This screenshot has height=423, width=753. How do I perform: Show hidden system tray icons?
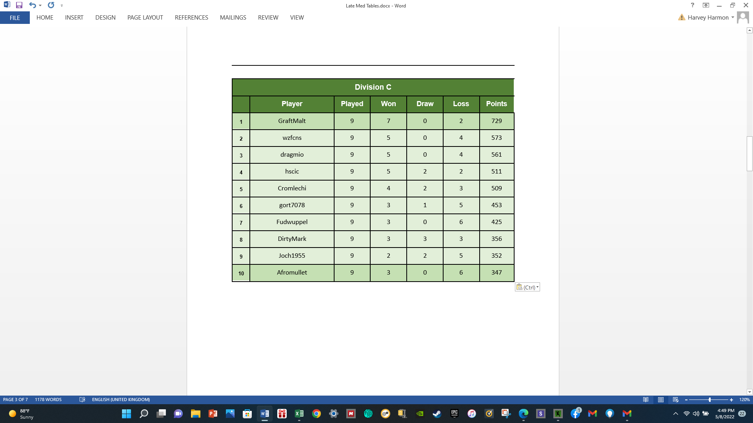coord(675,414)
